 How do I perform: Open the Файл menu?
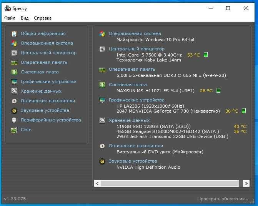pyautogui.click(x=10, y=18)
